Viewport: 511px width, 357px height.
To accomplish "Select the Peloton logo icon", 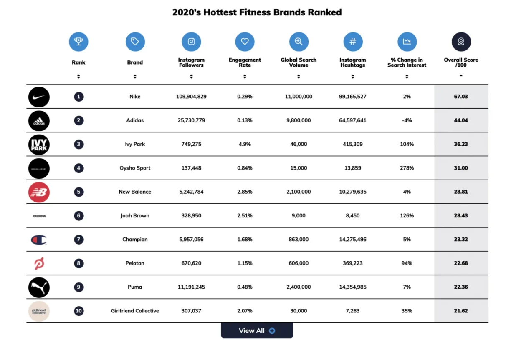I will [39, 263].
